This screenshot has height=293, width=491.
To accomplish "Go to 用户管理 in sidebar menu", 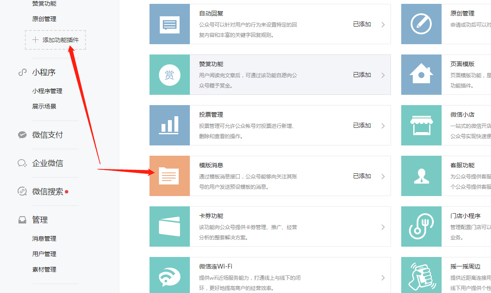I will (44, 254).
